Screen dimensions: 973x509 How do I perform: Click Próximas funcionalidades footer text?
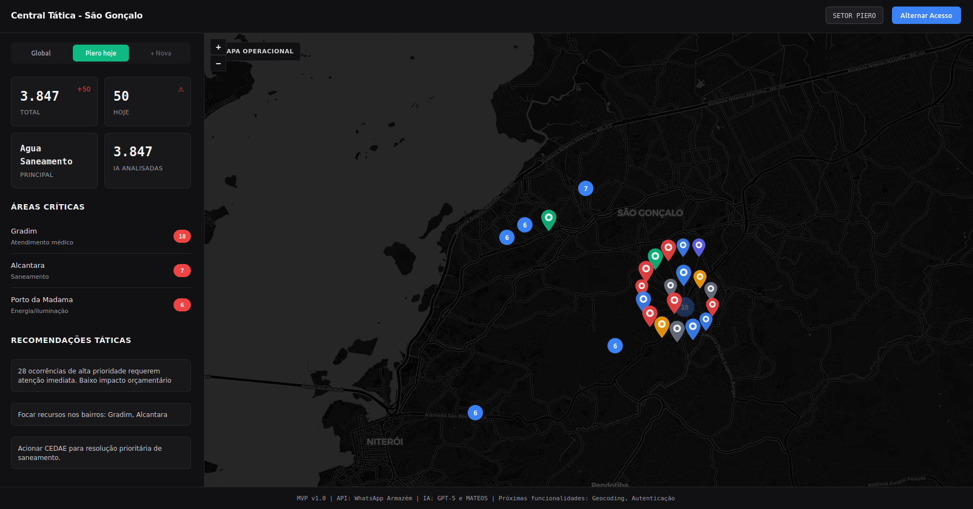coord(586,498)
